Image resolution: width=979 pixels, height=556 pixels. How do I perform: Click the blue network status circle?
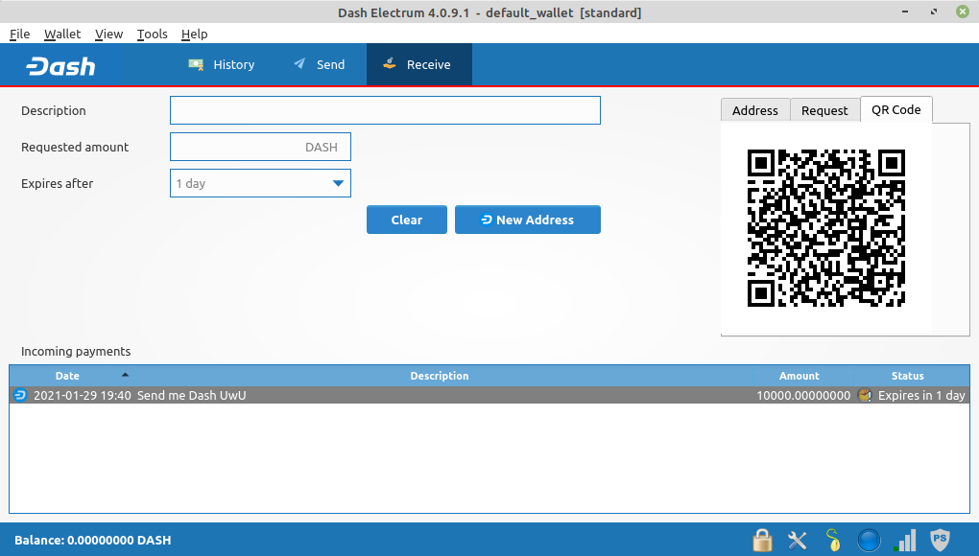pos(869,540)
